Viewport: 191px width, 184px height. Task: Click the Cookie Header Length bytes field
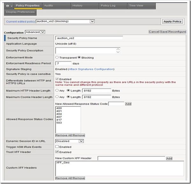pos(96,97)
